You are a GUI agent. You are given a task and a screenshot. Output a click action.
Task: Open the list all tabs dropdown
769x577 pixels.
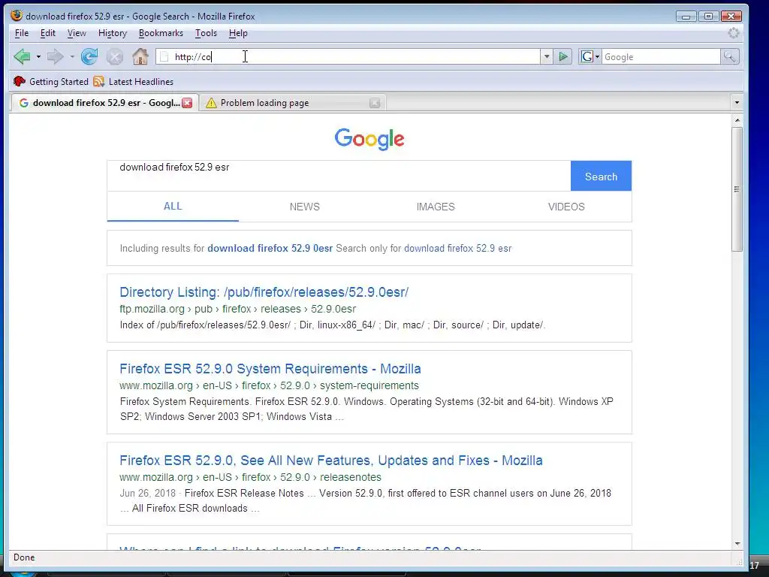(737, 102)
